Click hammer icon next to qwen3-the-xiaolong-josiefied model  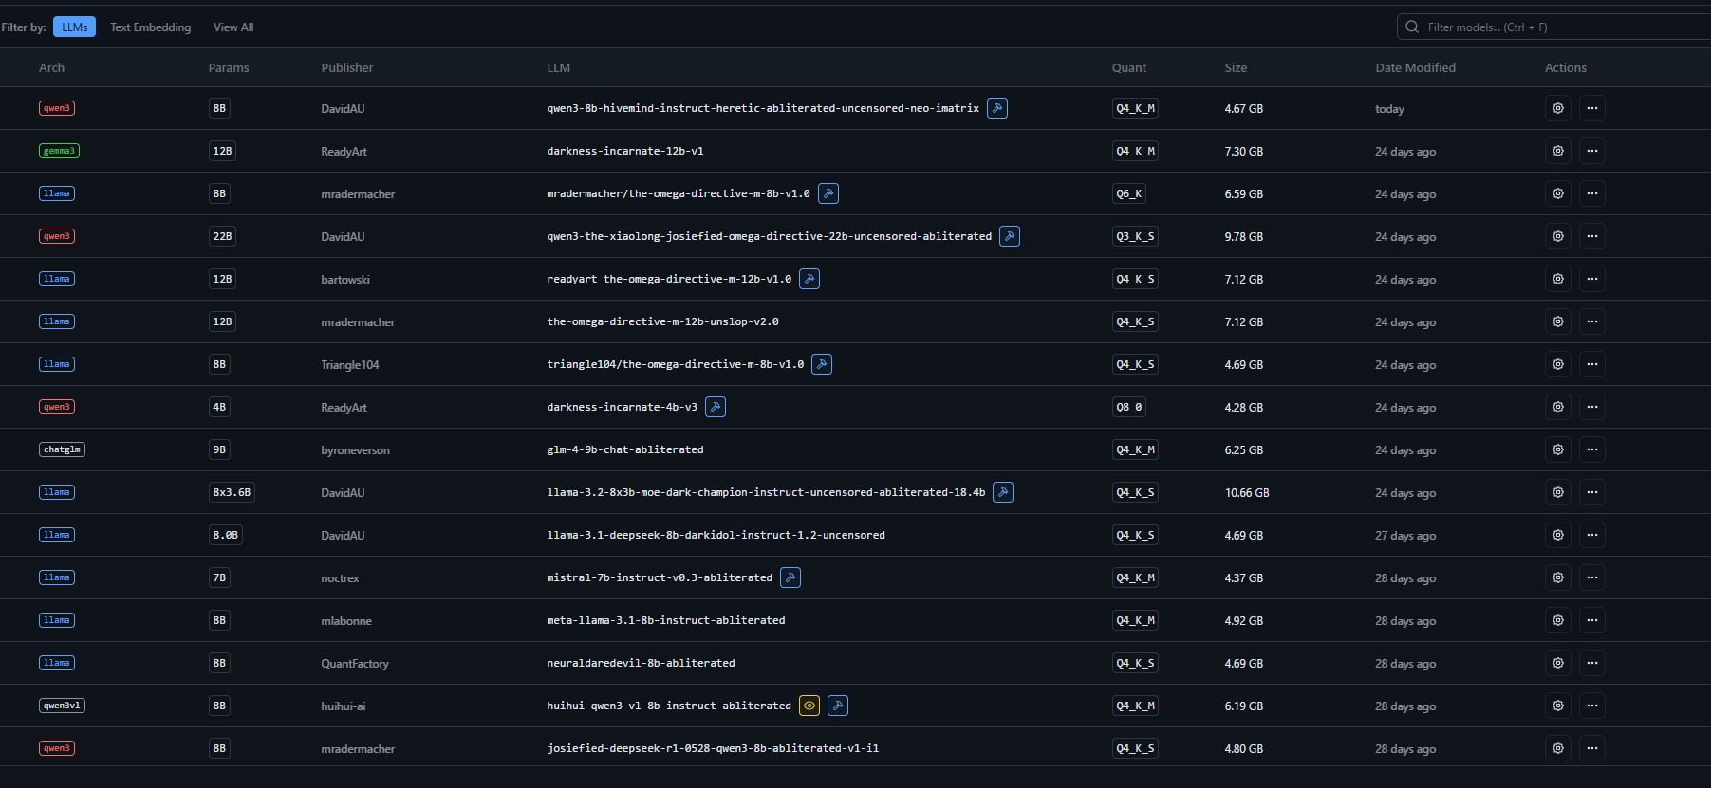1010,236
